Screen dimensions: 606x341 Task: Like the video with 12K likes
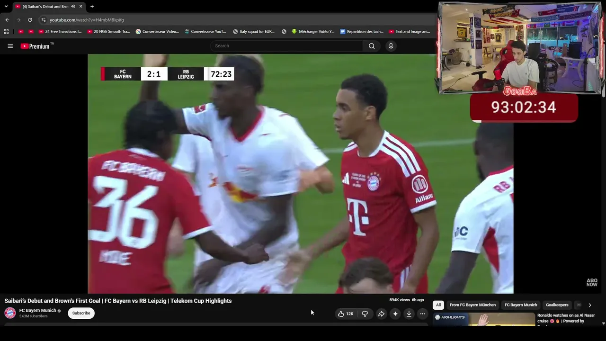coord(345,314)
